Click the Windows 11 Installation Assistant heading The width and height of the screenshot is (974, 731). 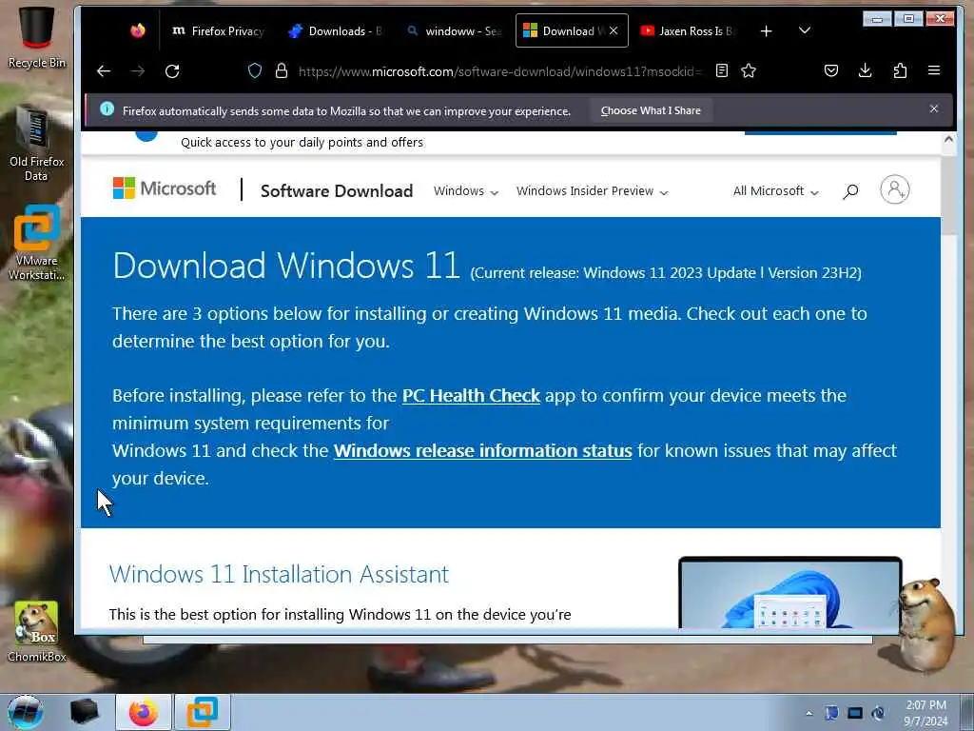[279, 574]
